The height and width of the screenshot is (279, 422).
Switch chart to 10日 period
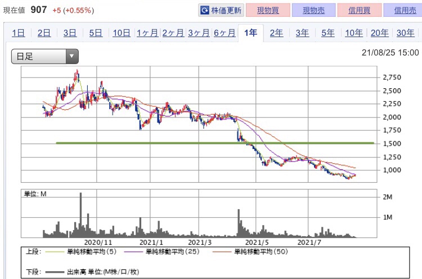[122, 33]
